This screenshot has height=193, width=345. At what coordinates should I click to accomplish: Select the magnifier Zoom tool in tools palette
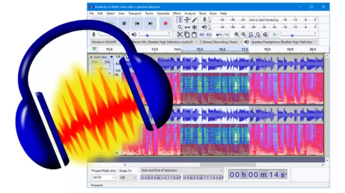pyautogui.click(x=180, y=27)
